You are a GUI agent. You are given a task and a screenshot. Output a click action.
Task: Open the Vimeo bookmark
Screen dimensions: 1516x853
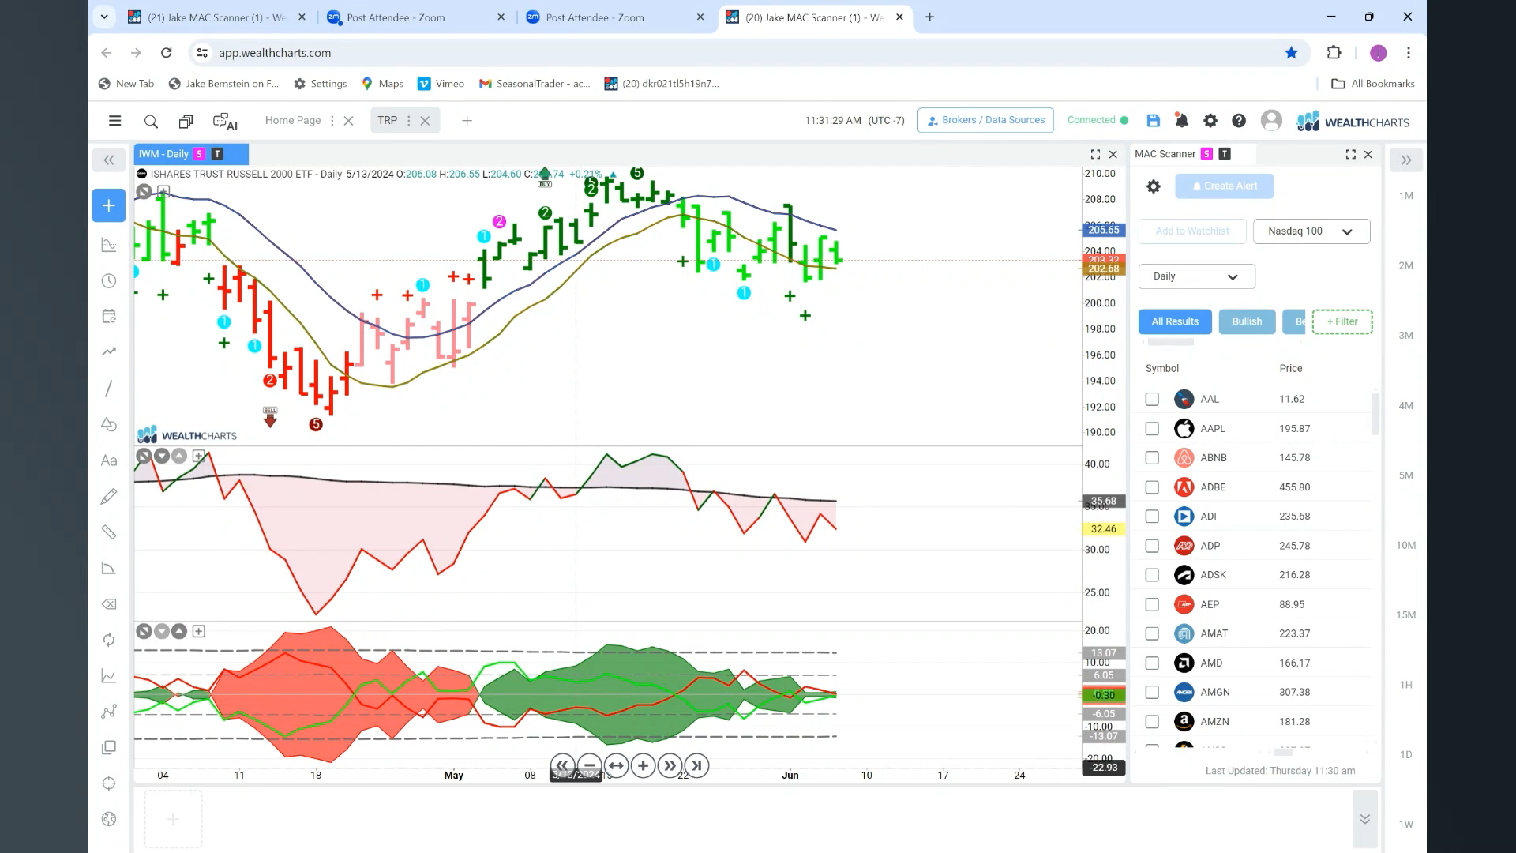pyautogui.click(x=441, y=84)
